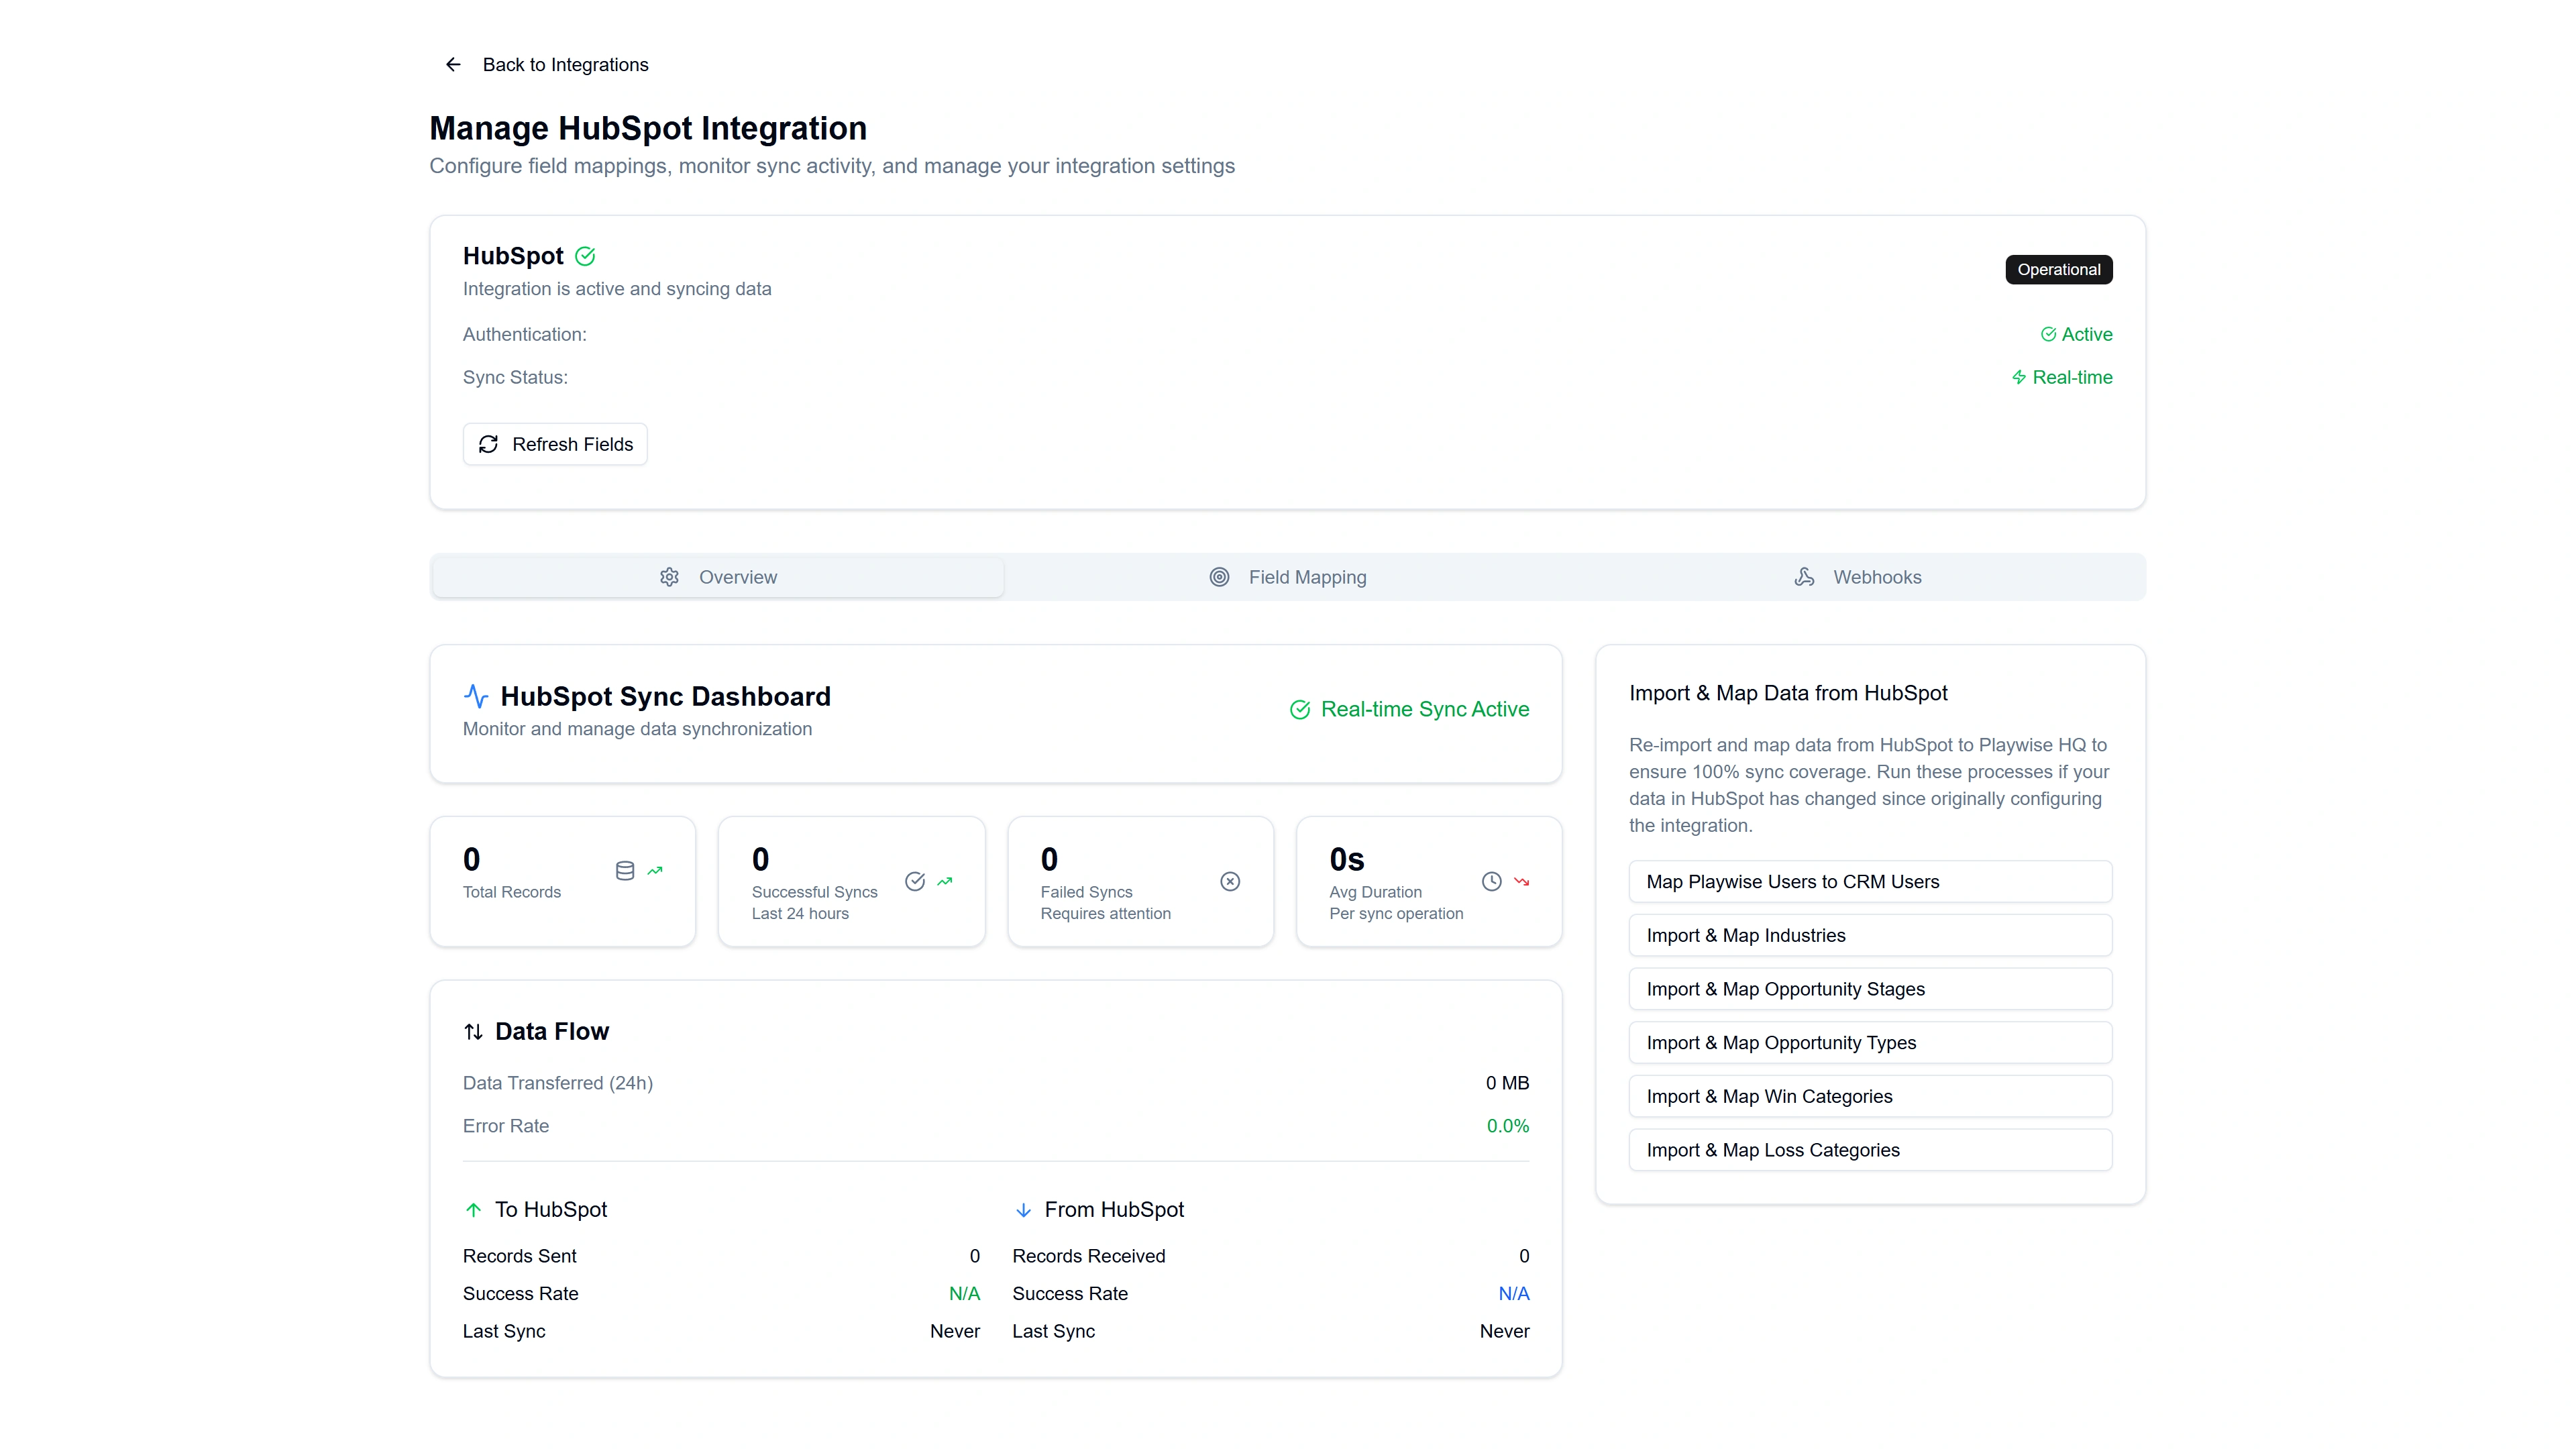Click the database icon in Total Records card
This screenshot has width=2576, height=1449.
[x=624, y=870]
